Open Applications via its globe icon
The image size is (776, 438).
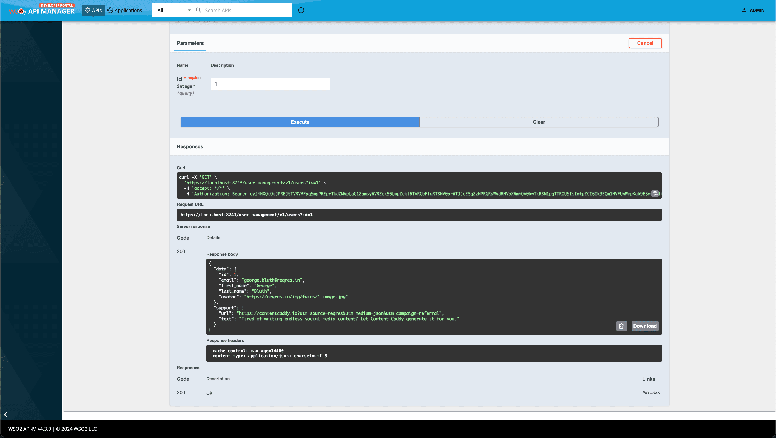(110, 10)
